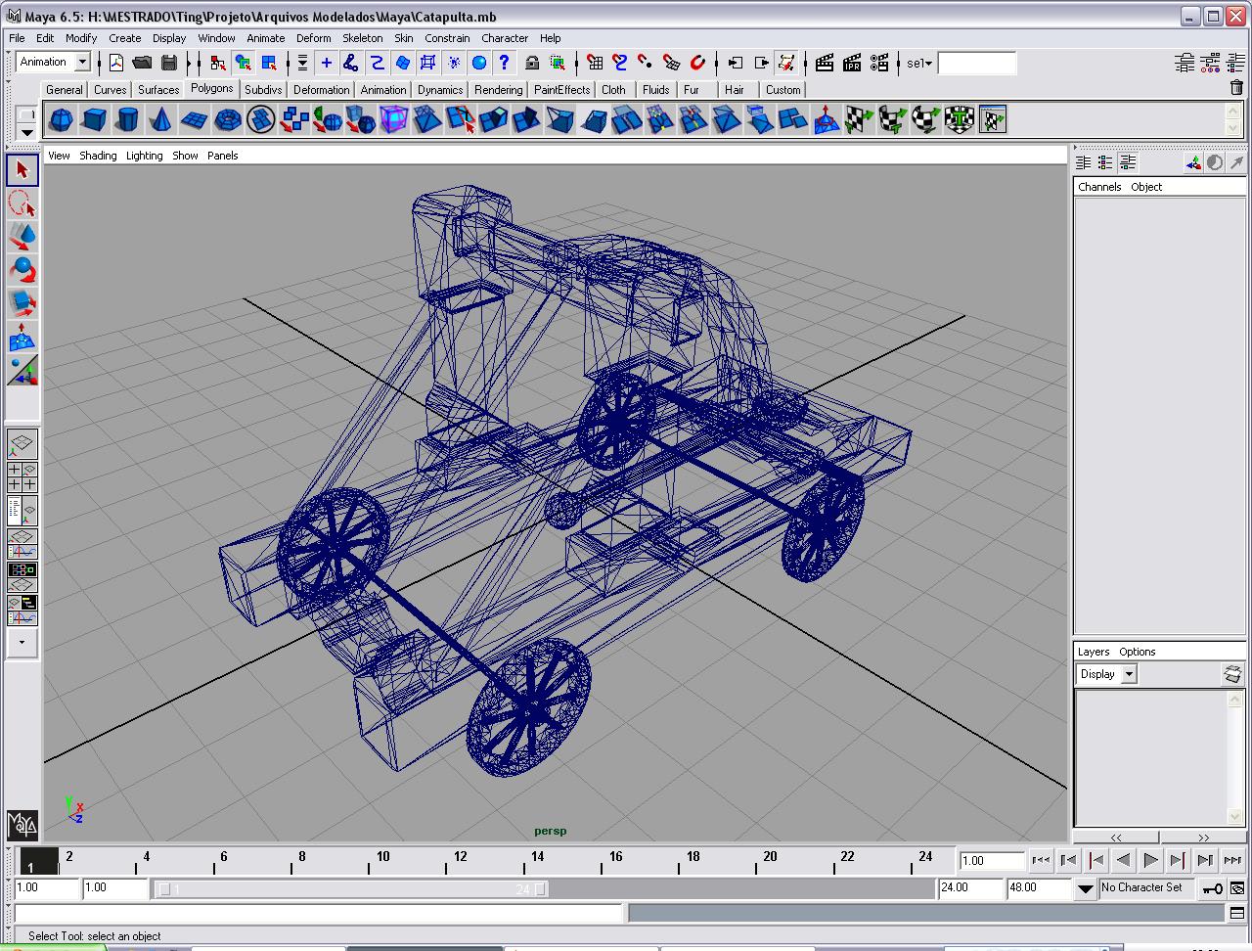This screenshot has height=951, width=1252.
Task: Activate the Lasso Select tool
Action: [x=22, y=204]
